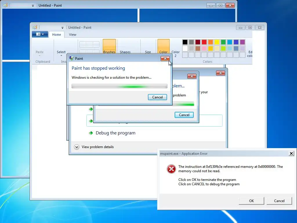Click progress bar in 'Paint has stopped working' dialog
Viewport: 297px width, 223px height.
119,86
